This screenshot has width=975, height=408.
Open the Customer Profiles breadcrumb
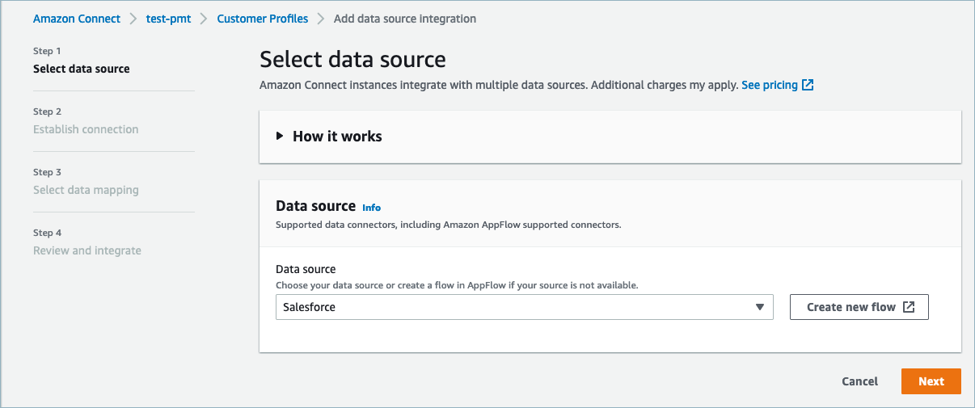pos(263,19)
